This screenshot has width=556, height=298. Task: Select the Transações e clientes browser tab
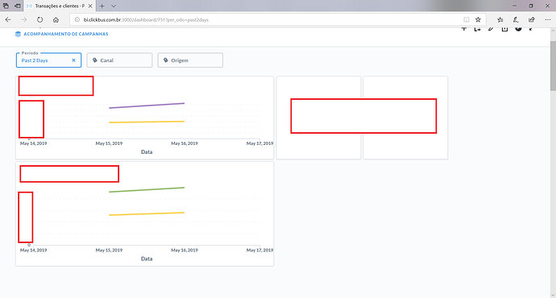(60, 6)
